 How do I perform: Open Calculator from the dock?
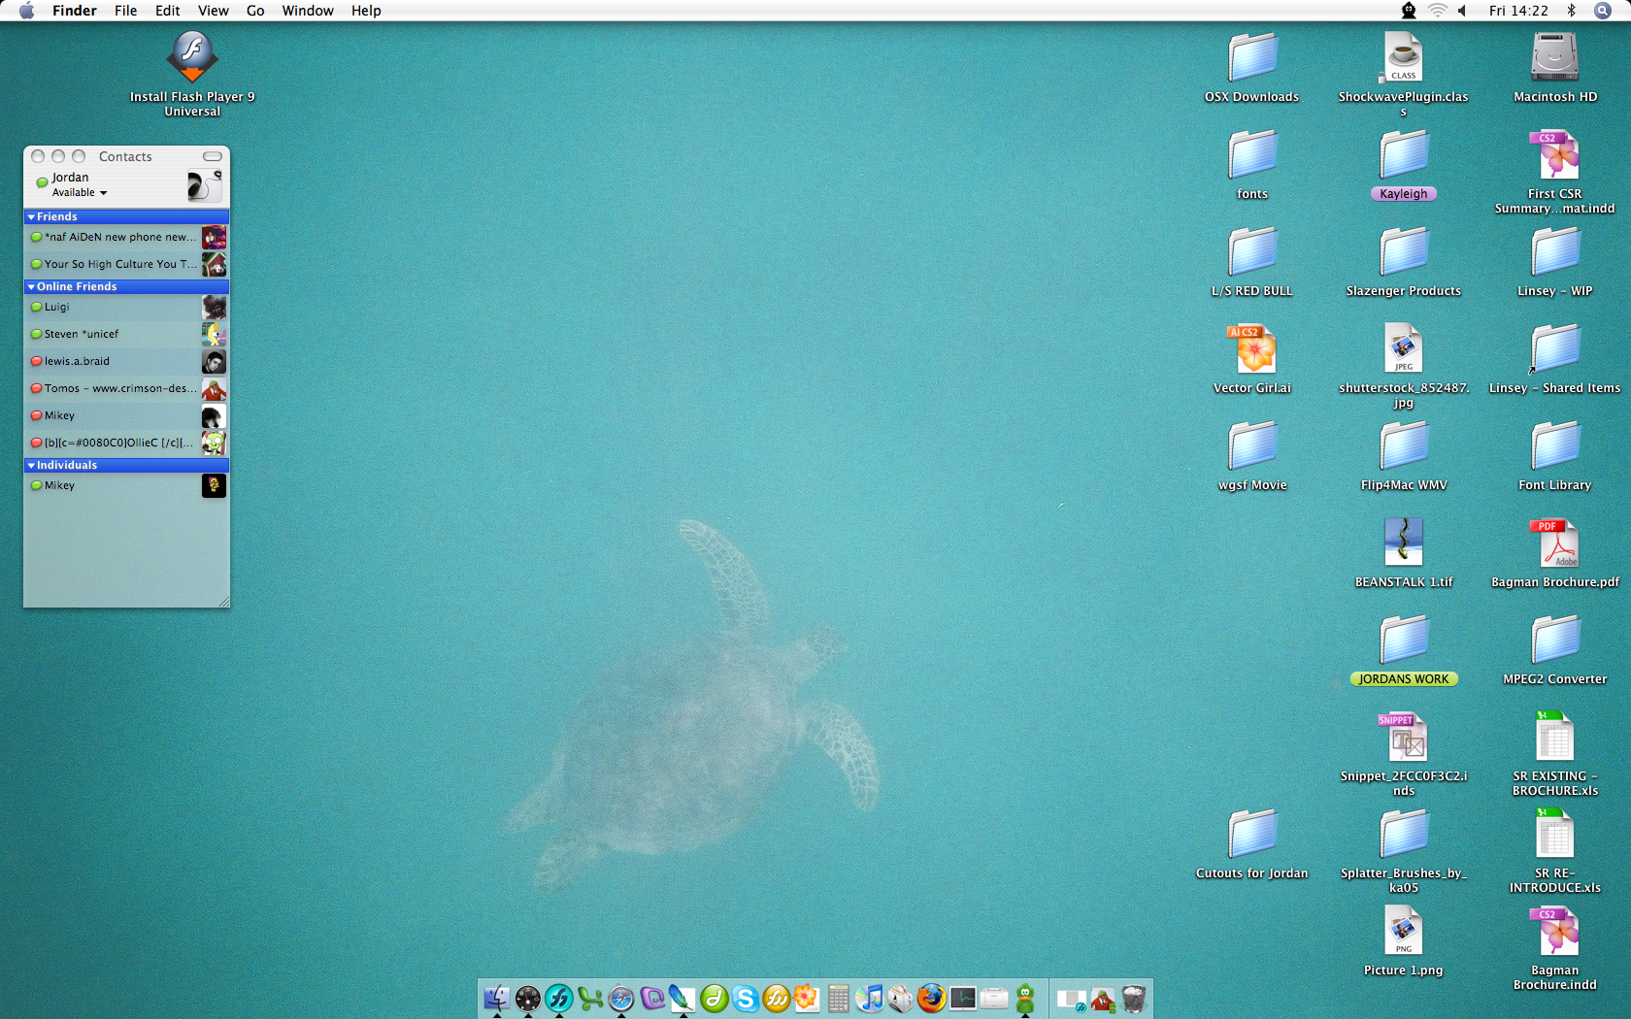pyautogui.click(x=839, y=998)
